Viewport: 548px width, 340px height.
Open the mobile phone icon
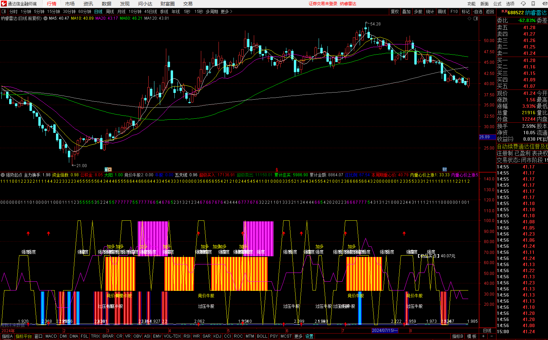(x=533, y=4)
